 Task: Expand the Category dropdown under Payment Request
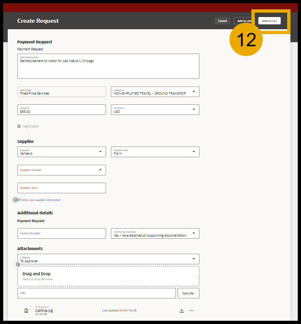(193, 91)
